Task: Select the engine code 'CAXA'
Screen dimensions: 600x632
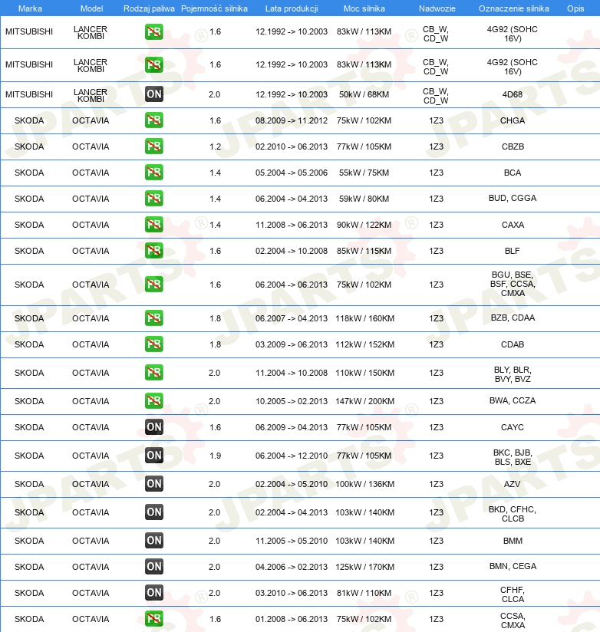Action: coord(513,225)
